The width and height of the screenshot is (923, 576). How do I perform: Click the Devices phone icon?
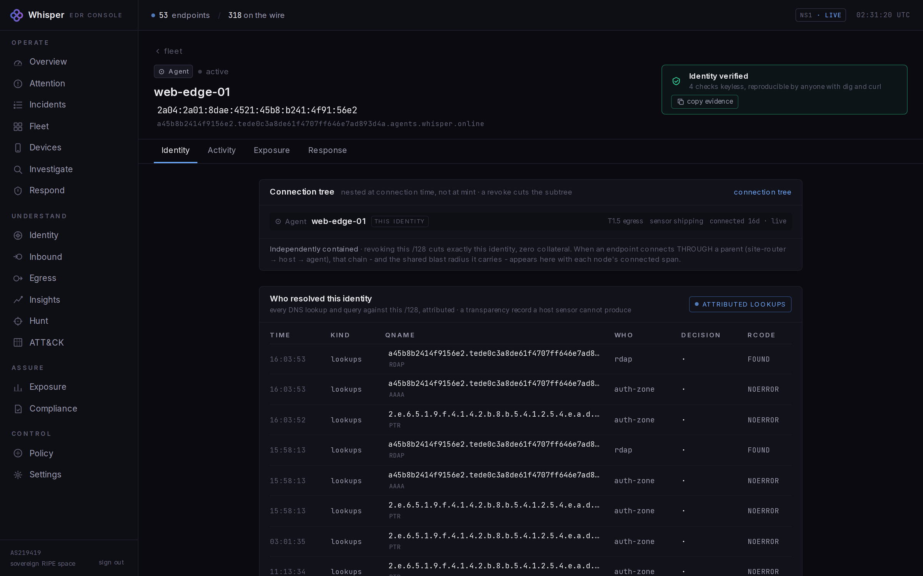click(x=18, y=148)
